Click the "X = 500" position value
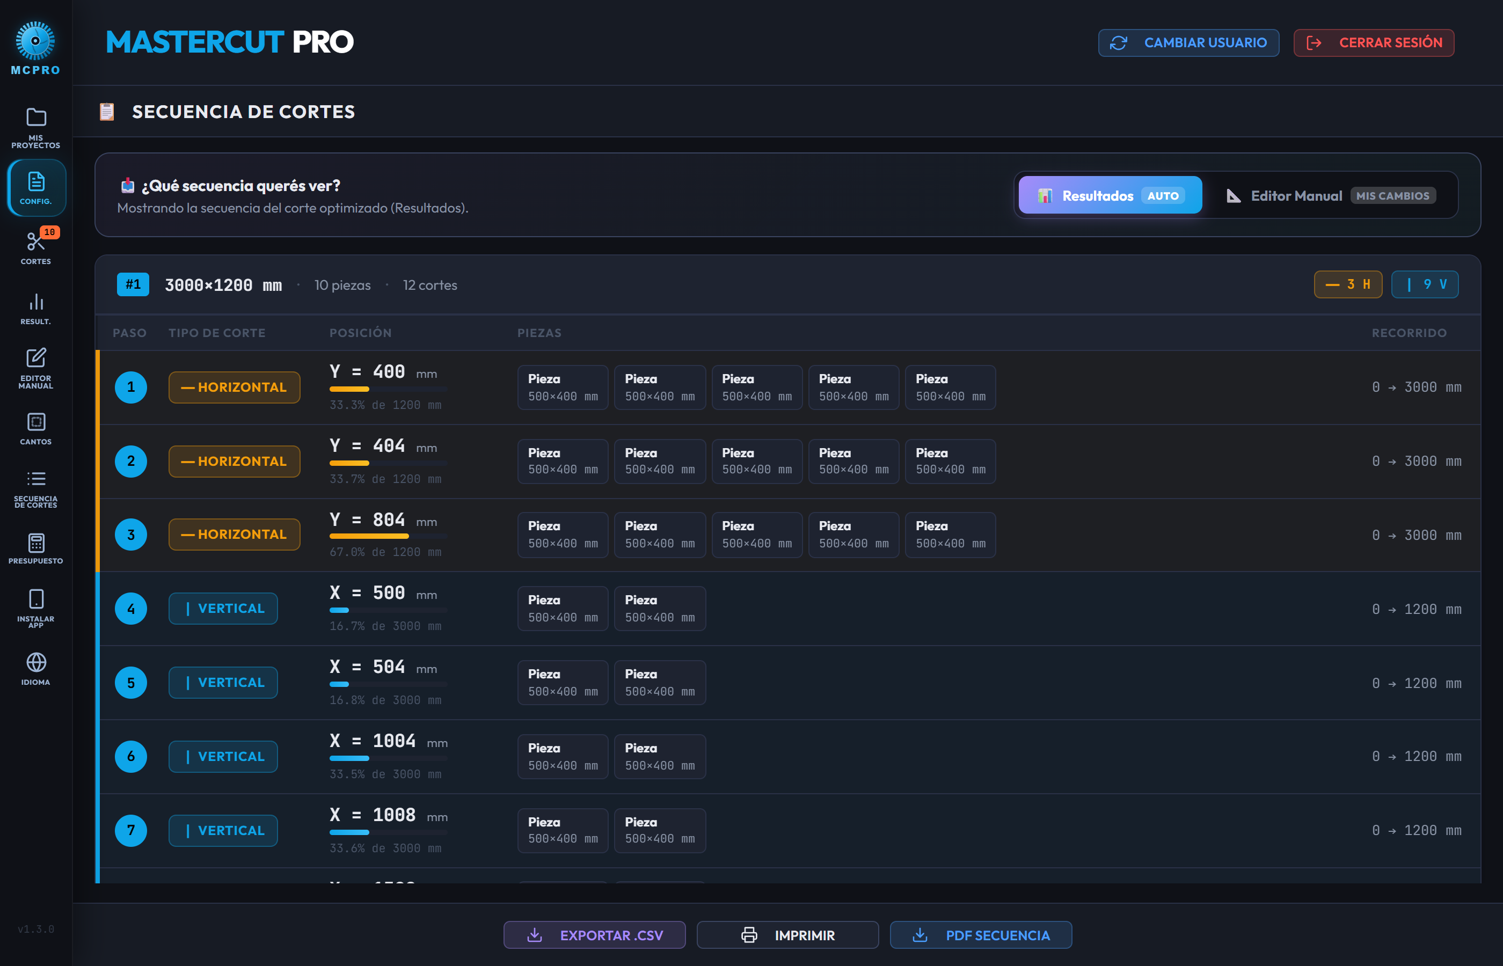Image resolution: width=1503 pixels, height=966 pixels. pos(368,593)
